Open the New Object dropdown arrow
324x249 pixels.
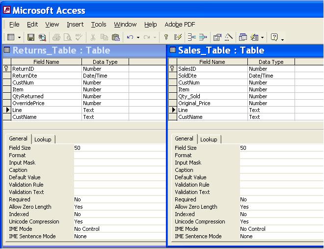tap(262, 38)
